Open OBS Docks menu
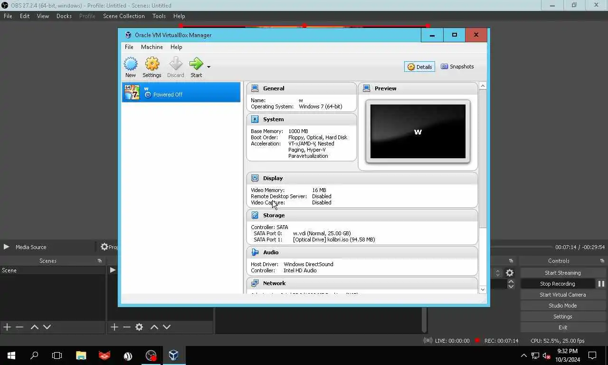608x365 pixels. (64, 16)
